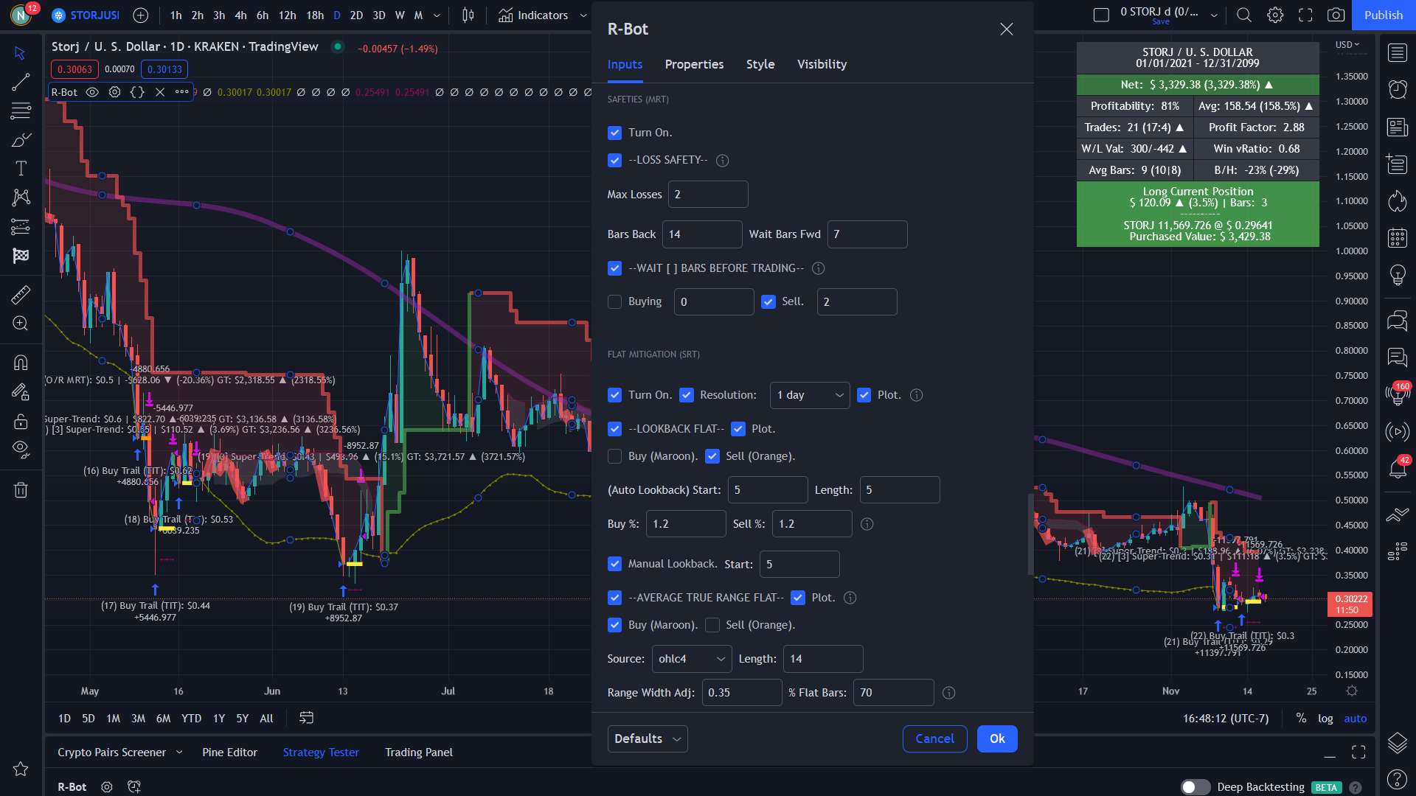Open Symbol Search magnifier in top bar
The image size is (1416, 796).
pos(1243,15)
